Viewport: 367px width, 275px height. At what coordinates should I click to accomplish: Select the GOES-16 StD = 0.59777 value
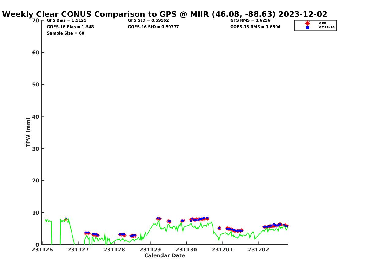(x=153, y=27)
